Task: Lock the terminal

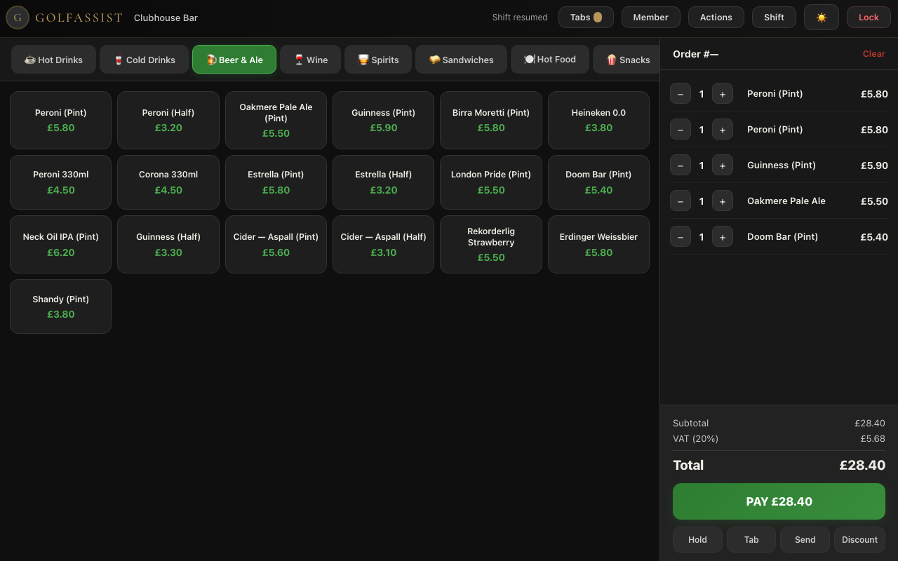Action: click(869, 17)
